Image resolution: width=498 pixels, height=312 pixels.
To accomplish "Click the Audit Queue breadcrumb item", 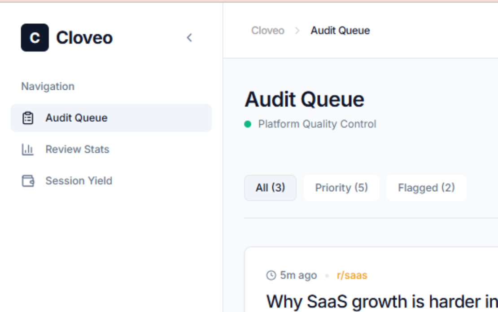I will [x=340, y=31].
